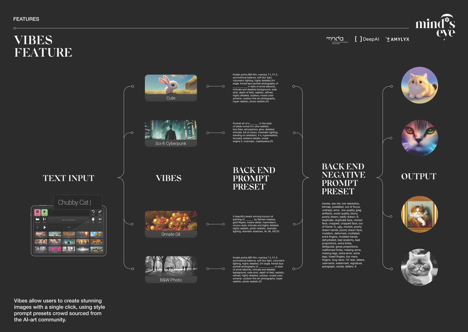Click the Chubby Cat text input field
Viewport: 468px width, 332px height.
point(78,202)
